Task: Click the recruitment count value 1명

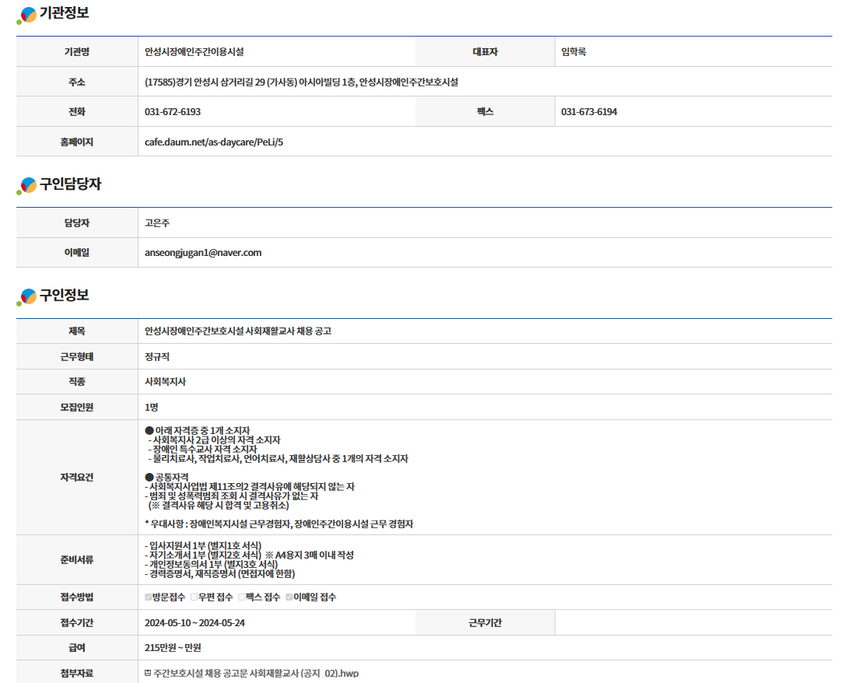Action: [x=151, y=407]
